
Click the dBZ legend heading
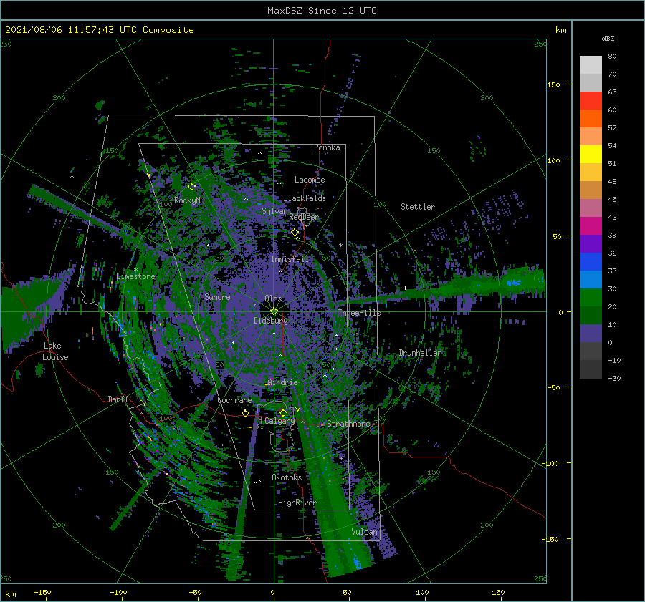608,38
